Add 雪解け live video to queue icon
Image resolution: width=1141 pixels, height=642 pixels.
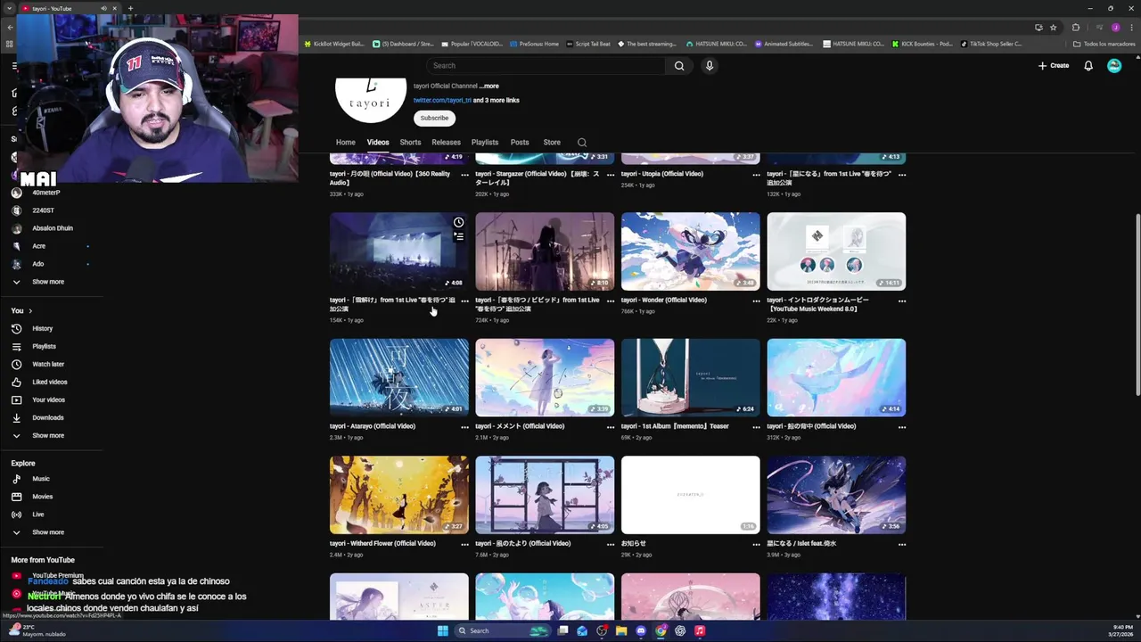click(458, 236)
